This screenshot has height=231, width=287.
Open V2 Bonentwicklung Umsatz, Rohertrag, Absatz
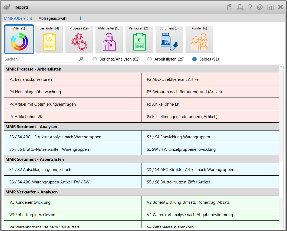[210, 202]
